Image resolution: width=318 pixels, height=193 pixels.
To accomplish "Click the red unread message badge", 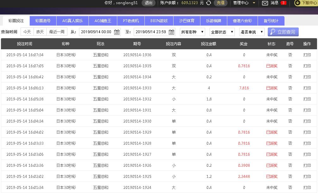I will click(283, 3).
